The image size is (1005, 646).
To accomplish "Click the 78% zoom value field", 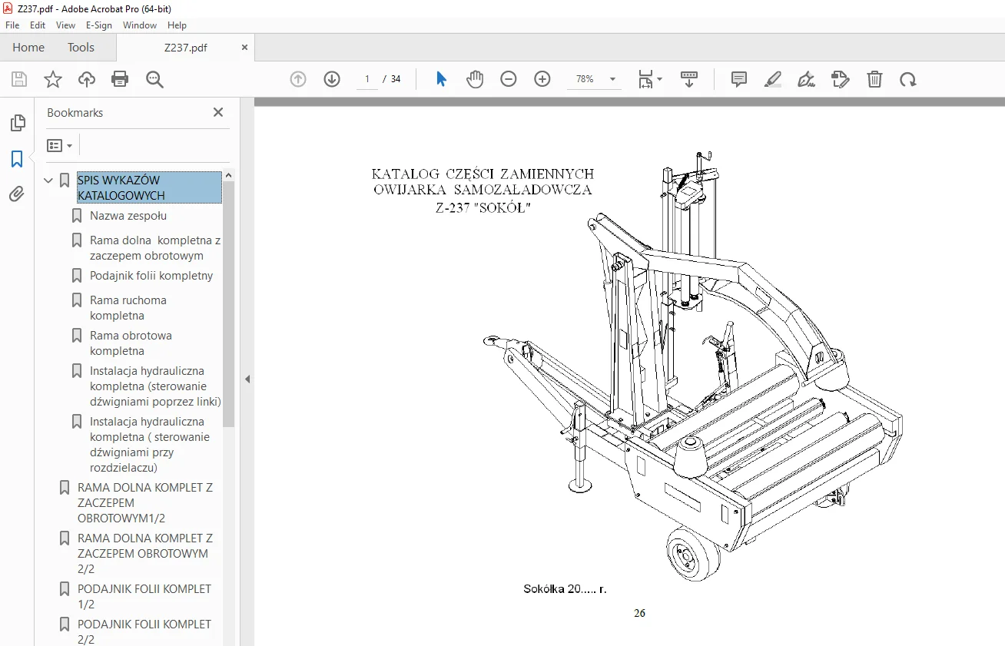I will point(585,79).
